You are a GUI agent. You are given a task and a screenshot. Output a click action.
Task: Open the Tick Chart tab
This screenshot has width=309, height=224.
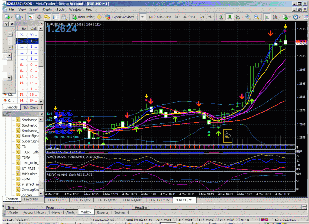pyautogui.click(x=31, y=107)
